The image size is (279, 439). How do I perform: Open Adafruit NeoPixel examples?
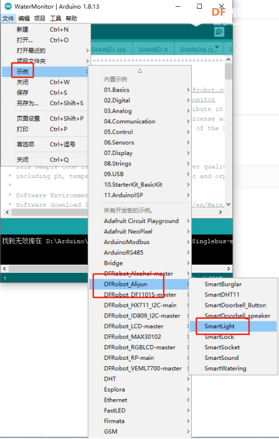click(x=140, y=231)
